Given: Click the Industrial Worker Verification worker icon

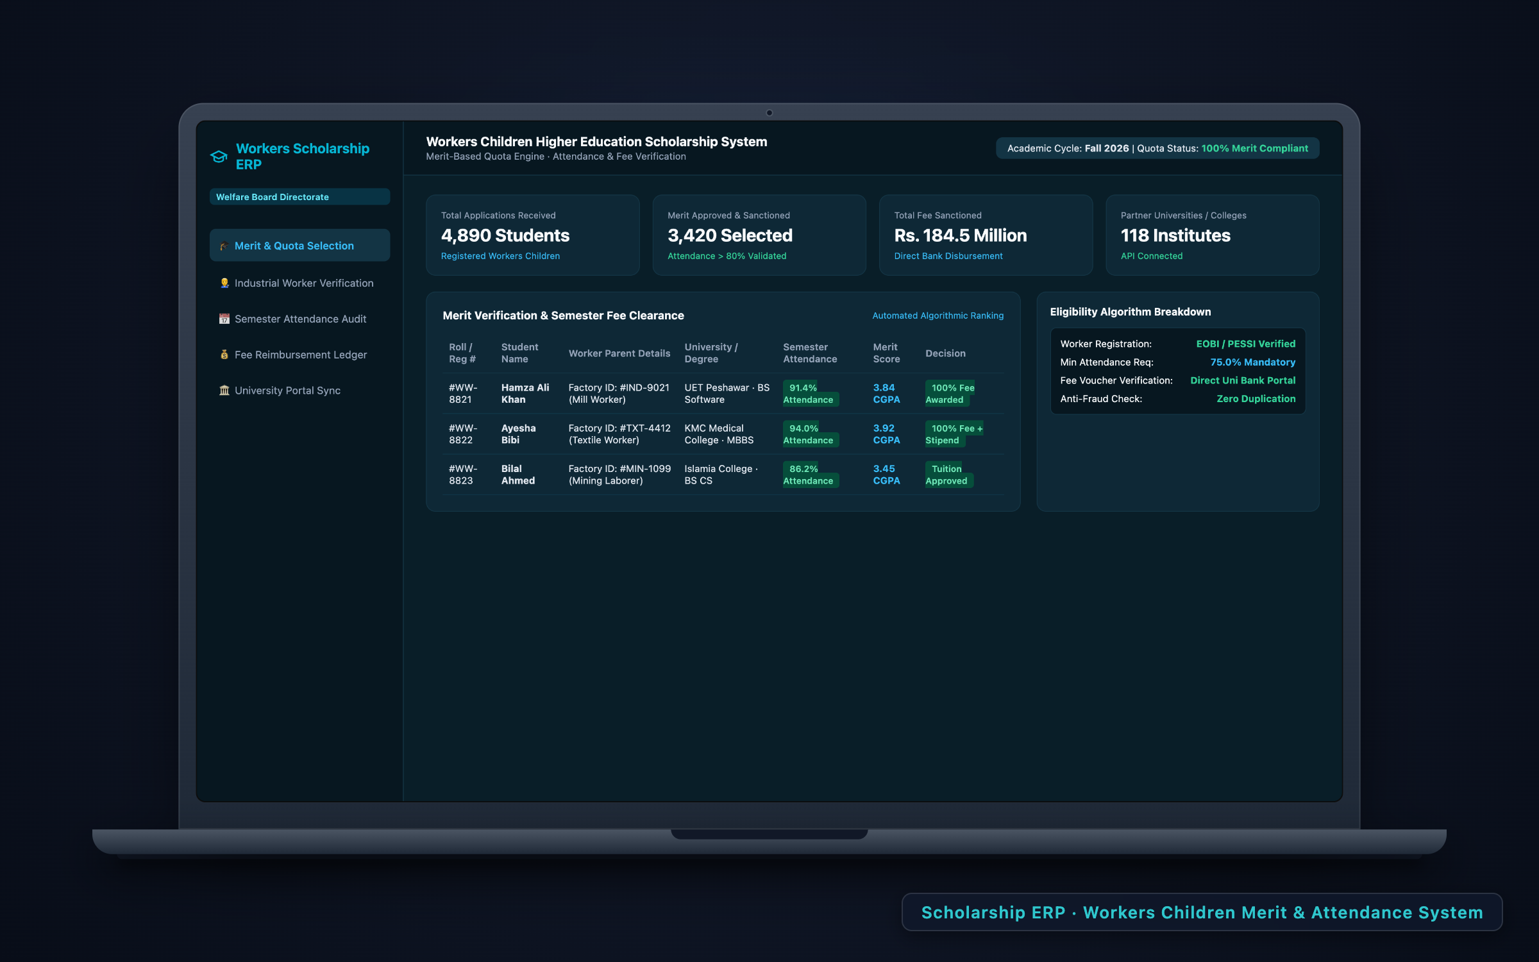Looking at the screenshot, I should click(224, 283).
